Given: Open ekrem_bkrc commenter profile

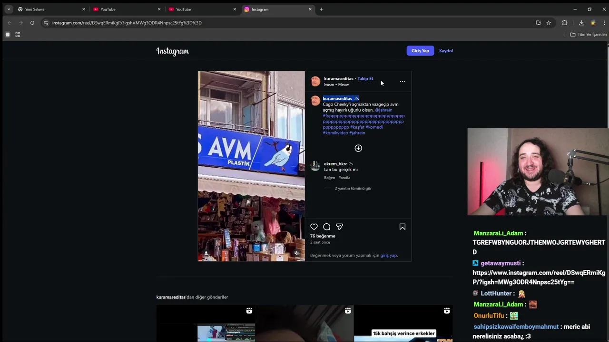Looking at the screenshot, I should point(335,164).
